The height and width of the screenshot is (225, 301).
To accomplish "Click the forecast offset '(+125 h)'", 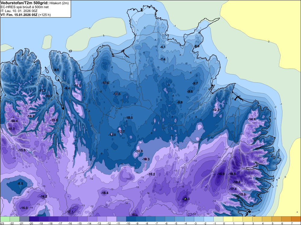I will pos(45,15).
